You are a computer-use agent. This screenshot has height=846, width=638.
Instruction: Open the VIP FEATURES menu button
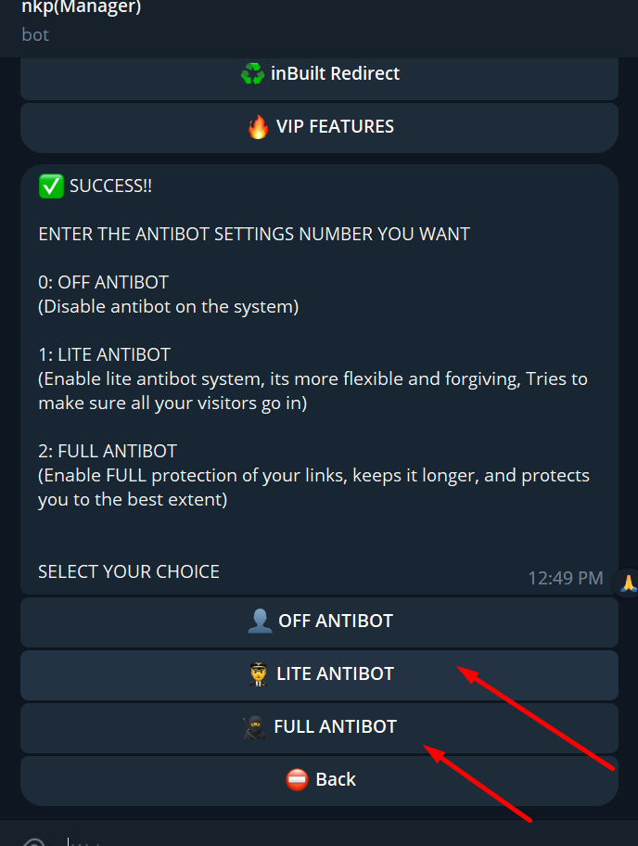[x=319, y=127]
